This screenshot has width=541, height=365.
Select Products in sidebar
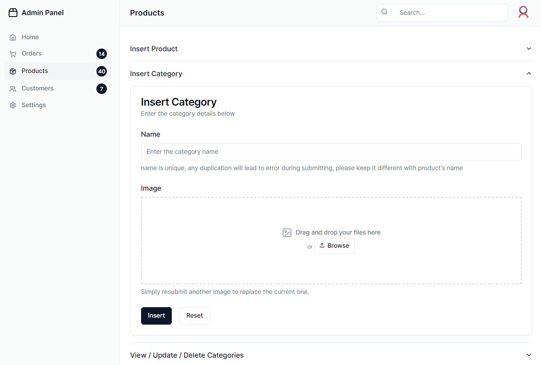point(58,71)
